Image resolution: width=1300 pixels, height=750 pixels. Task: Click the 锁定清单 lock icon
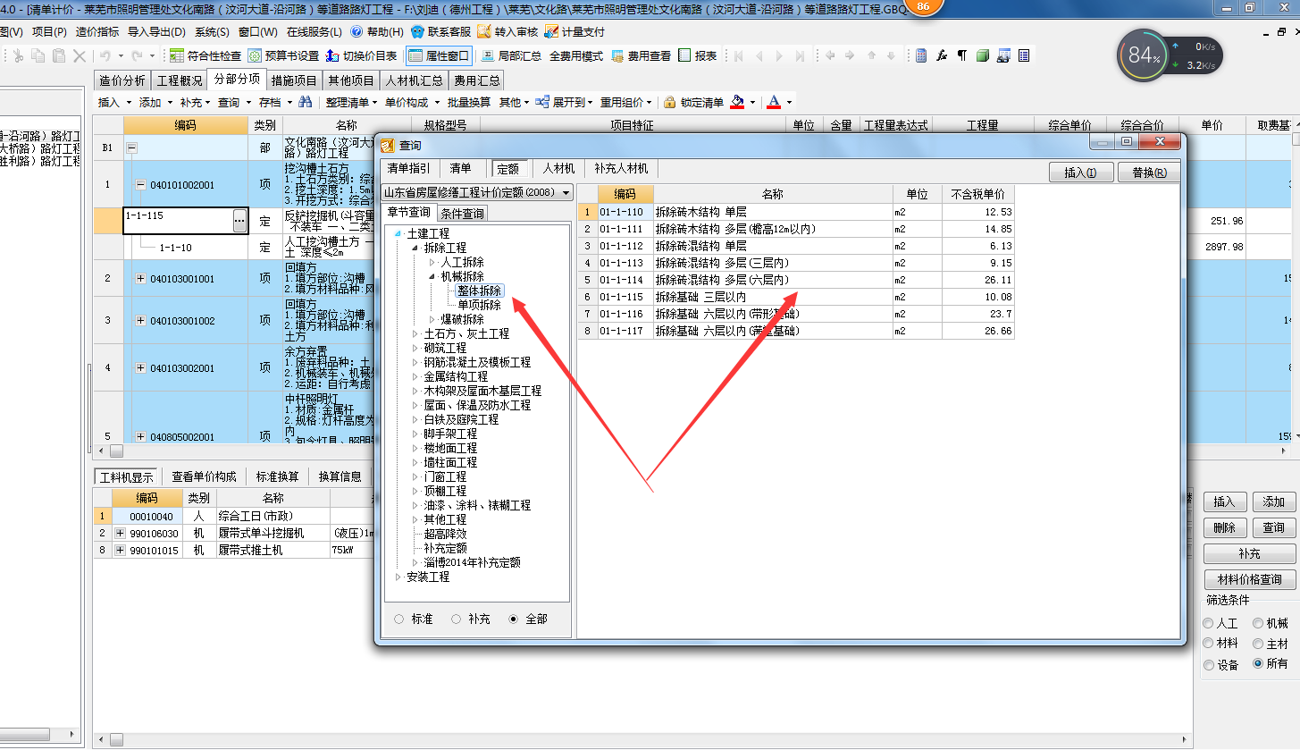[x=671, y=102]
